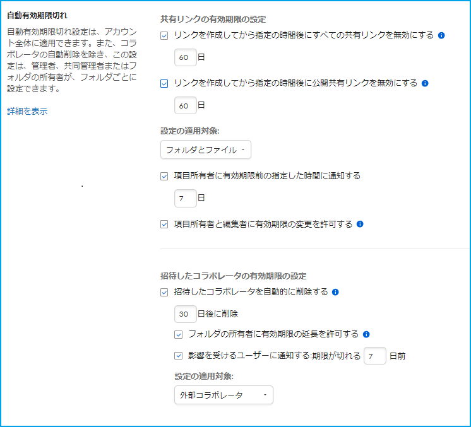The image size is (471, 427).
Task: Toggle 項目所有者に有効期限前に通知する checkbox
Action: pos(164,176)
